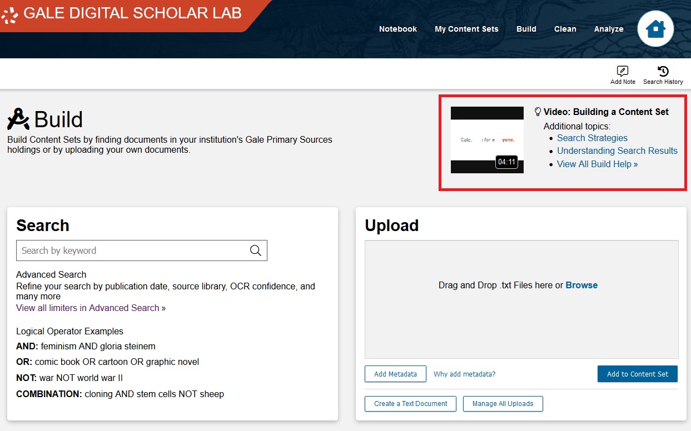This screenshot has width=691, height=431.
Task: Open home page using the house icon
Action: pyautogui.click(x=655, y=28)
